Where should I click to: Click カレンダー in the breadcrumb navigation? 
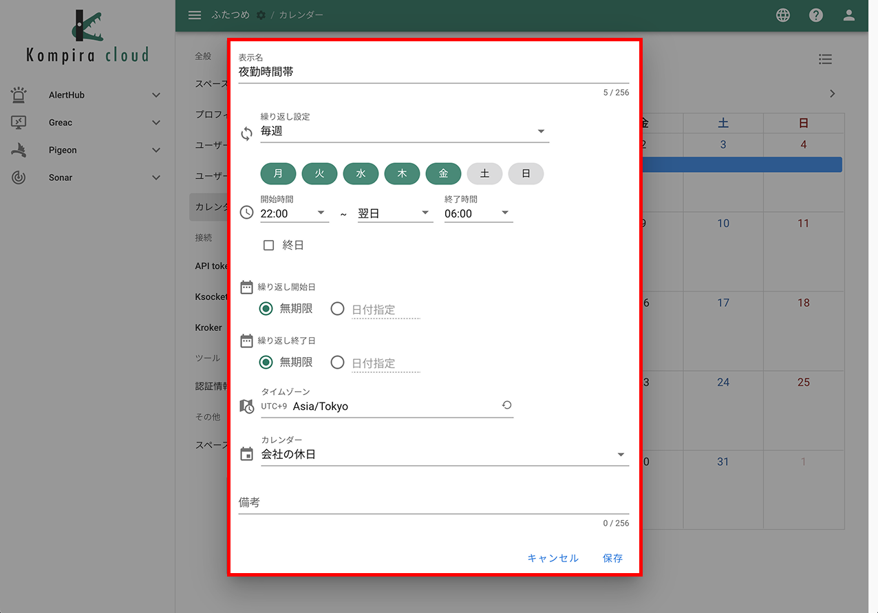(x=301, y=14)
